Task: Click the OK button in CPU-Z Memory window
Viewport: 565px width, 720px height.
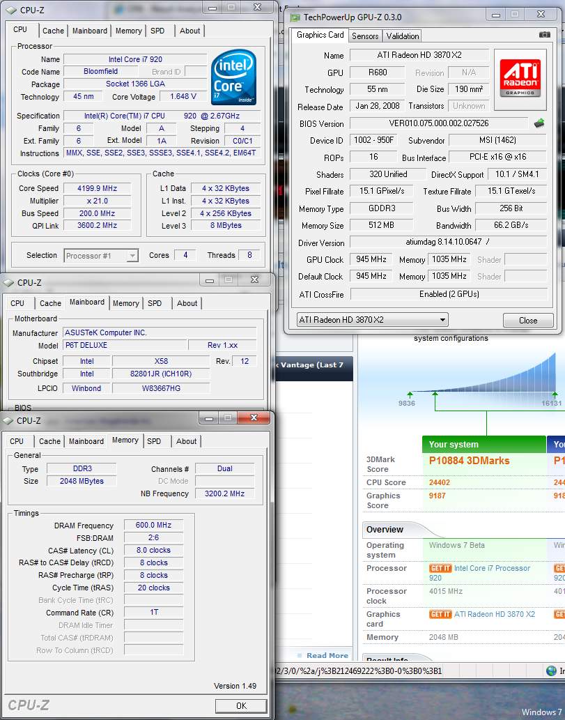Action: point(241,706)
